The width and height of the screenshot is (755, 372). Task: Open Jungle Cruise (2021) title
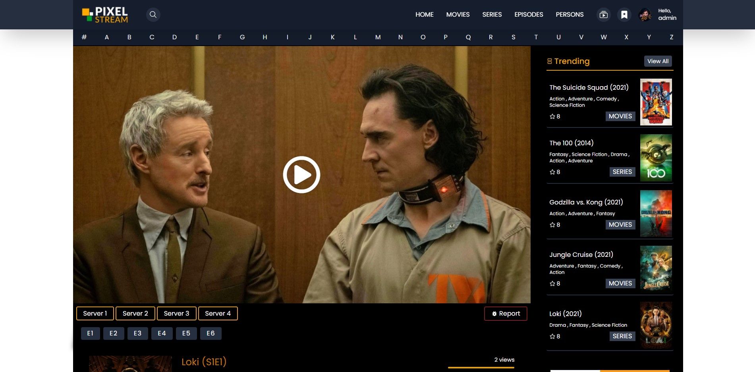coord(581,254)
